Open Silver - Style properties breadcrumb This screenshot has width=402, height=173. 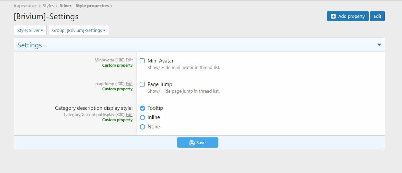pos(84,6)
